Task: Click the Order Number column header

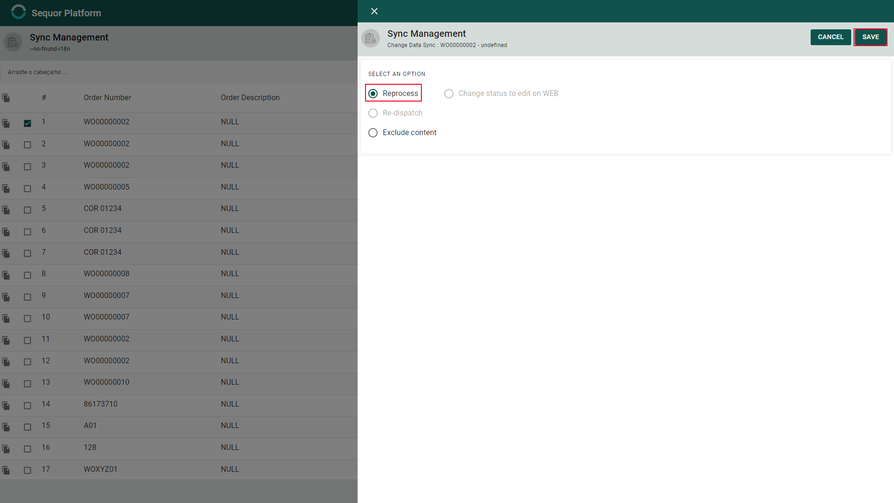Action: (108, 97)
